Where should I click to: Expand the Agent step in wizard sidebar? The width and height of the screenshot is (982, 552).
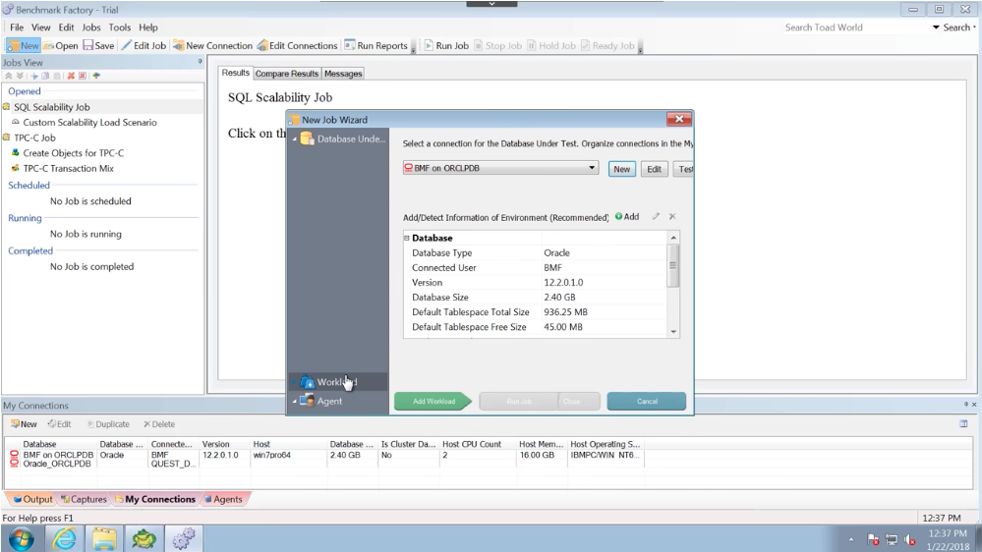[294, 401]
